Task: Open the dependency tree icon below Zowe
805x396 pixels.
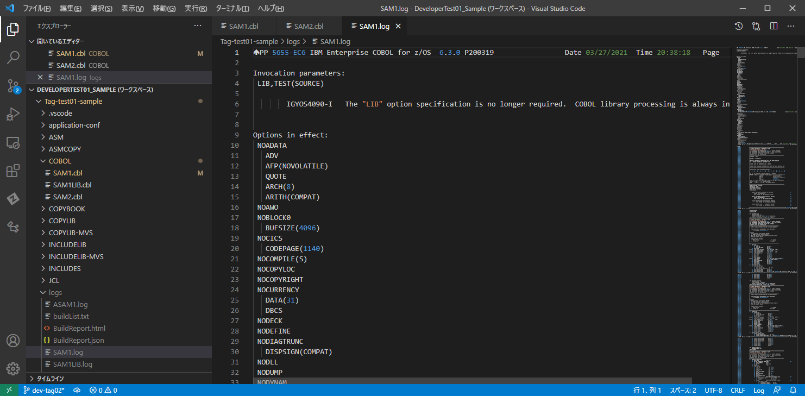Action: pyautogui.click(x=13, y=227)
